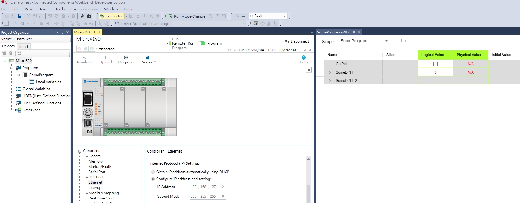The height and width of the screenshot is (203, 520).
Task: Select Local Variables in project tree
Action: (48, 82)
